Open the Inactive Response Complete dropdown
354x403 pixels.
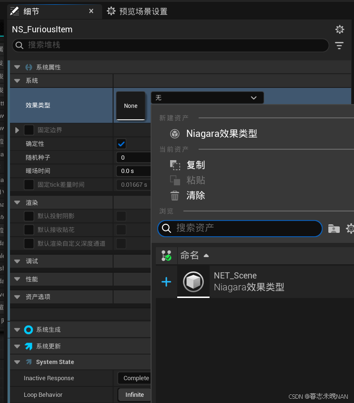tap(134, 378)
